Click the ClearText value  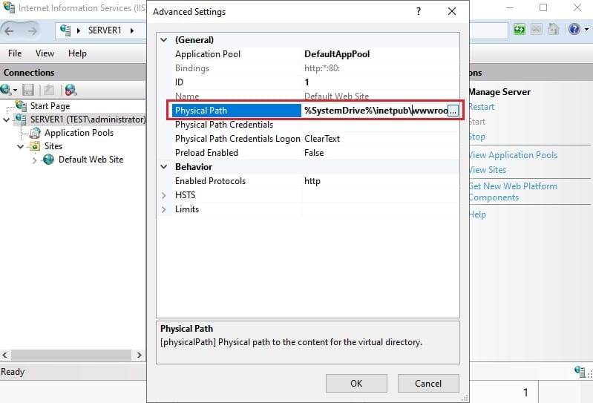point(322,139)
